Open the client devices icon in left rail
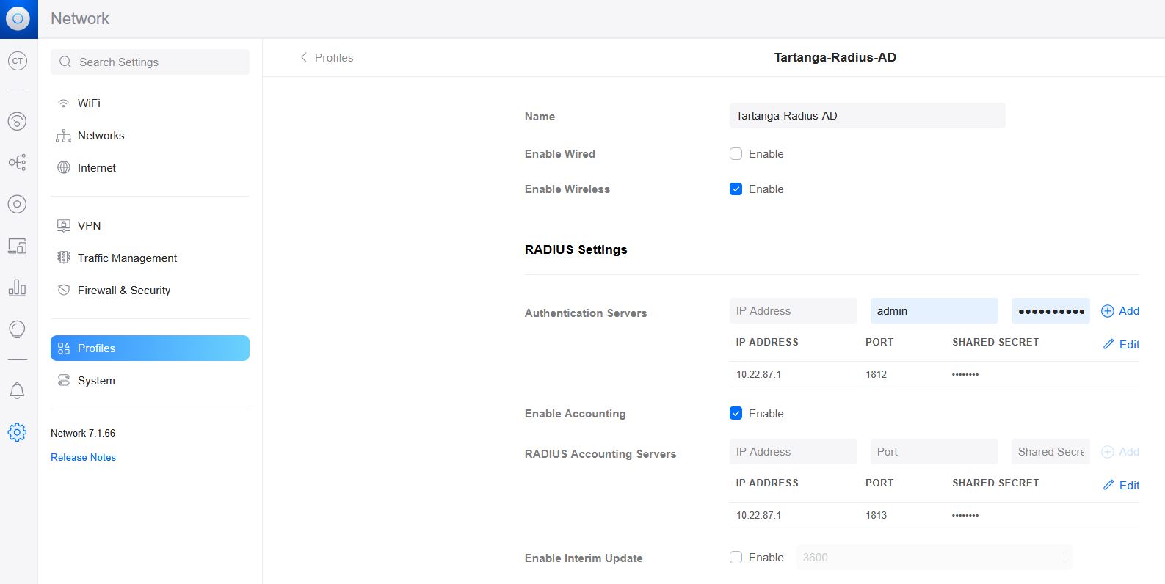This screenshot has height=584, width=1165. [x=17, y=246]
